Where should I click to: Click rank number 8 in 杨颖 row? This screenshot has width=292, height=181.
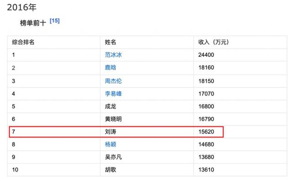[13, 144]
